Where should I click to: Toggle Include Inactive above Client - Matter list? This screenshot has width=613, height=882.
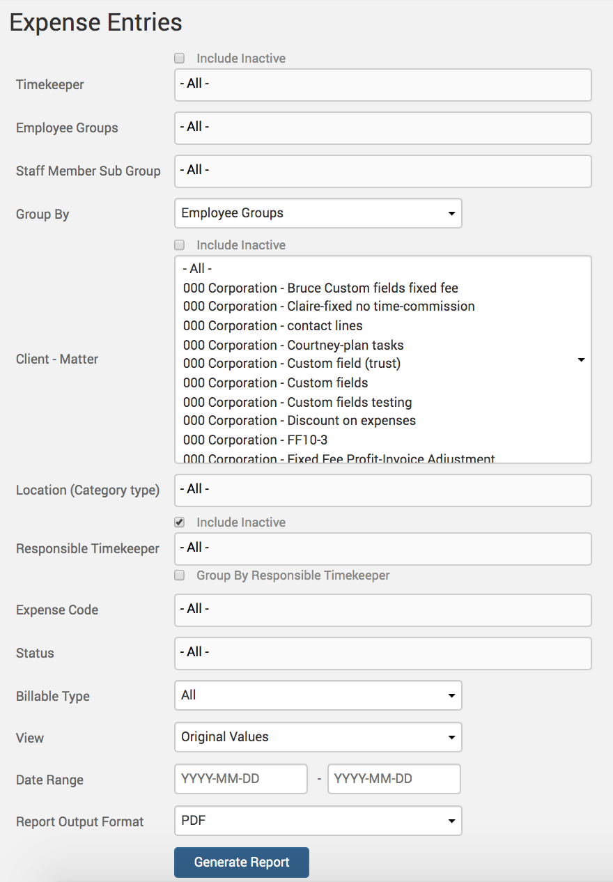point(180,245)
